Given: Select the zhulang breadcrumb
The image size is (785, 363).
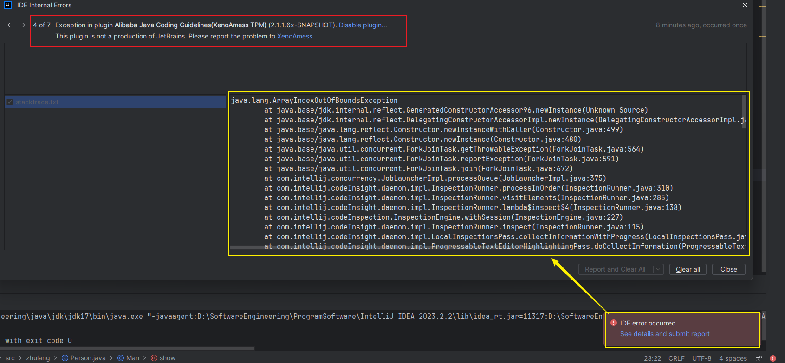Looking at the screenshot, I should (38, 358).
